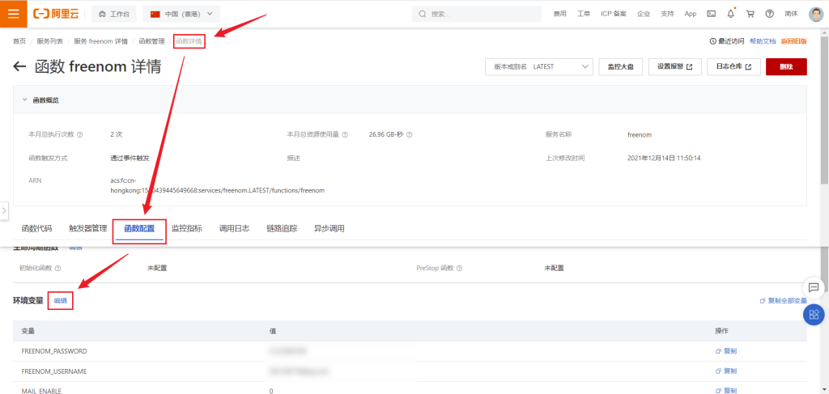Select the ARN value text
829x394 pixels.
[217, 185]
